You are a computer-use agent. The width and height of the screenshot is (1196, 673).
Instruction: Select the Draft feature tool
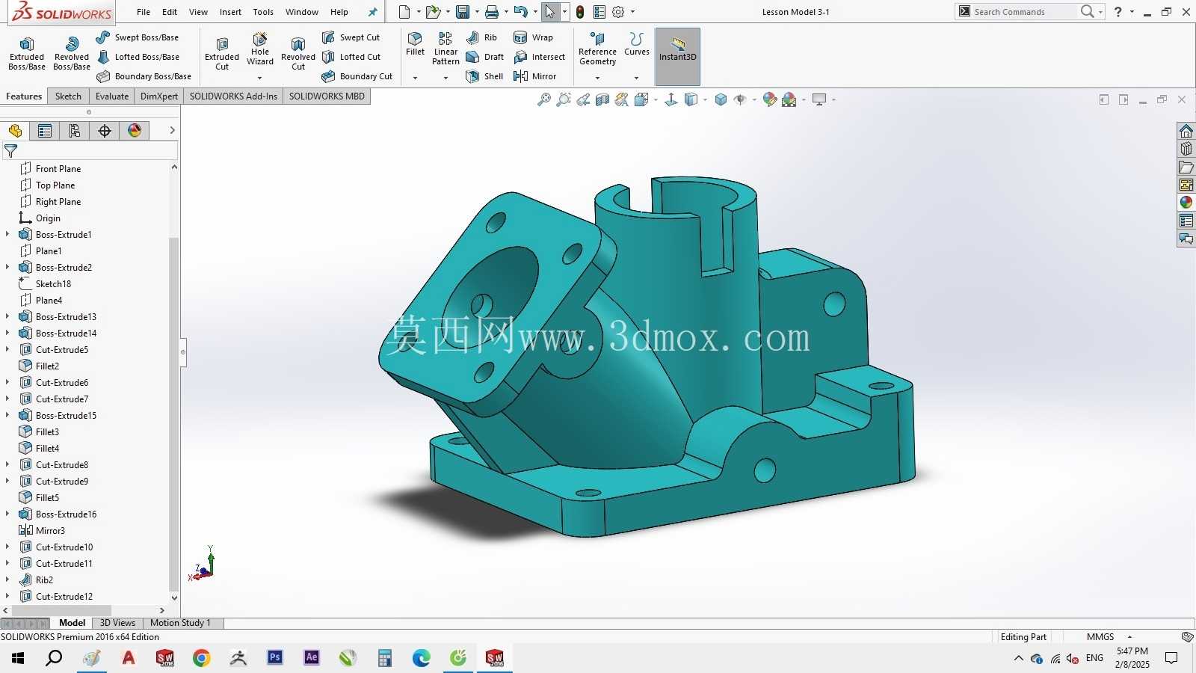coord(485,57)
